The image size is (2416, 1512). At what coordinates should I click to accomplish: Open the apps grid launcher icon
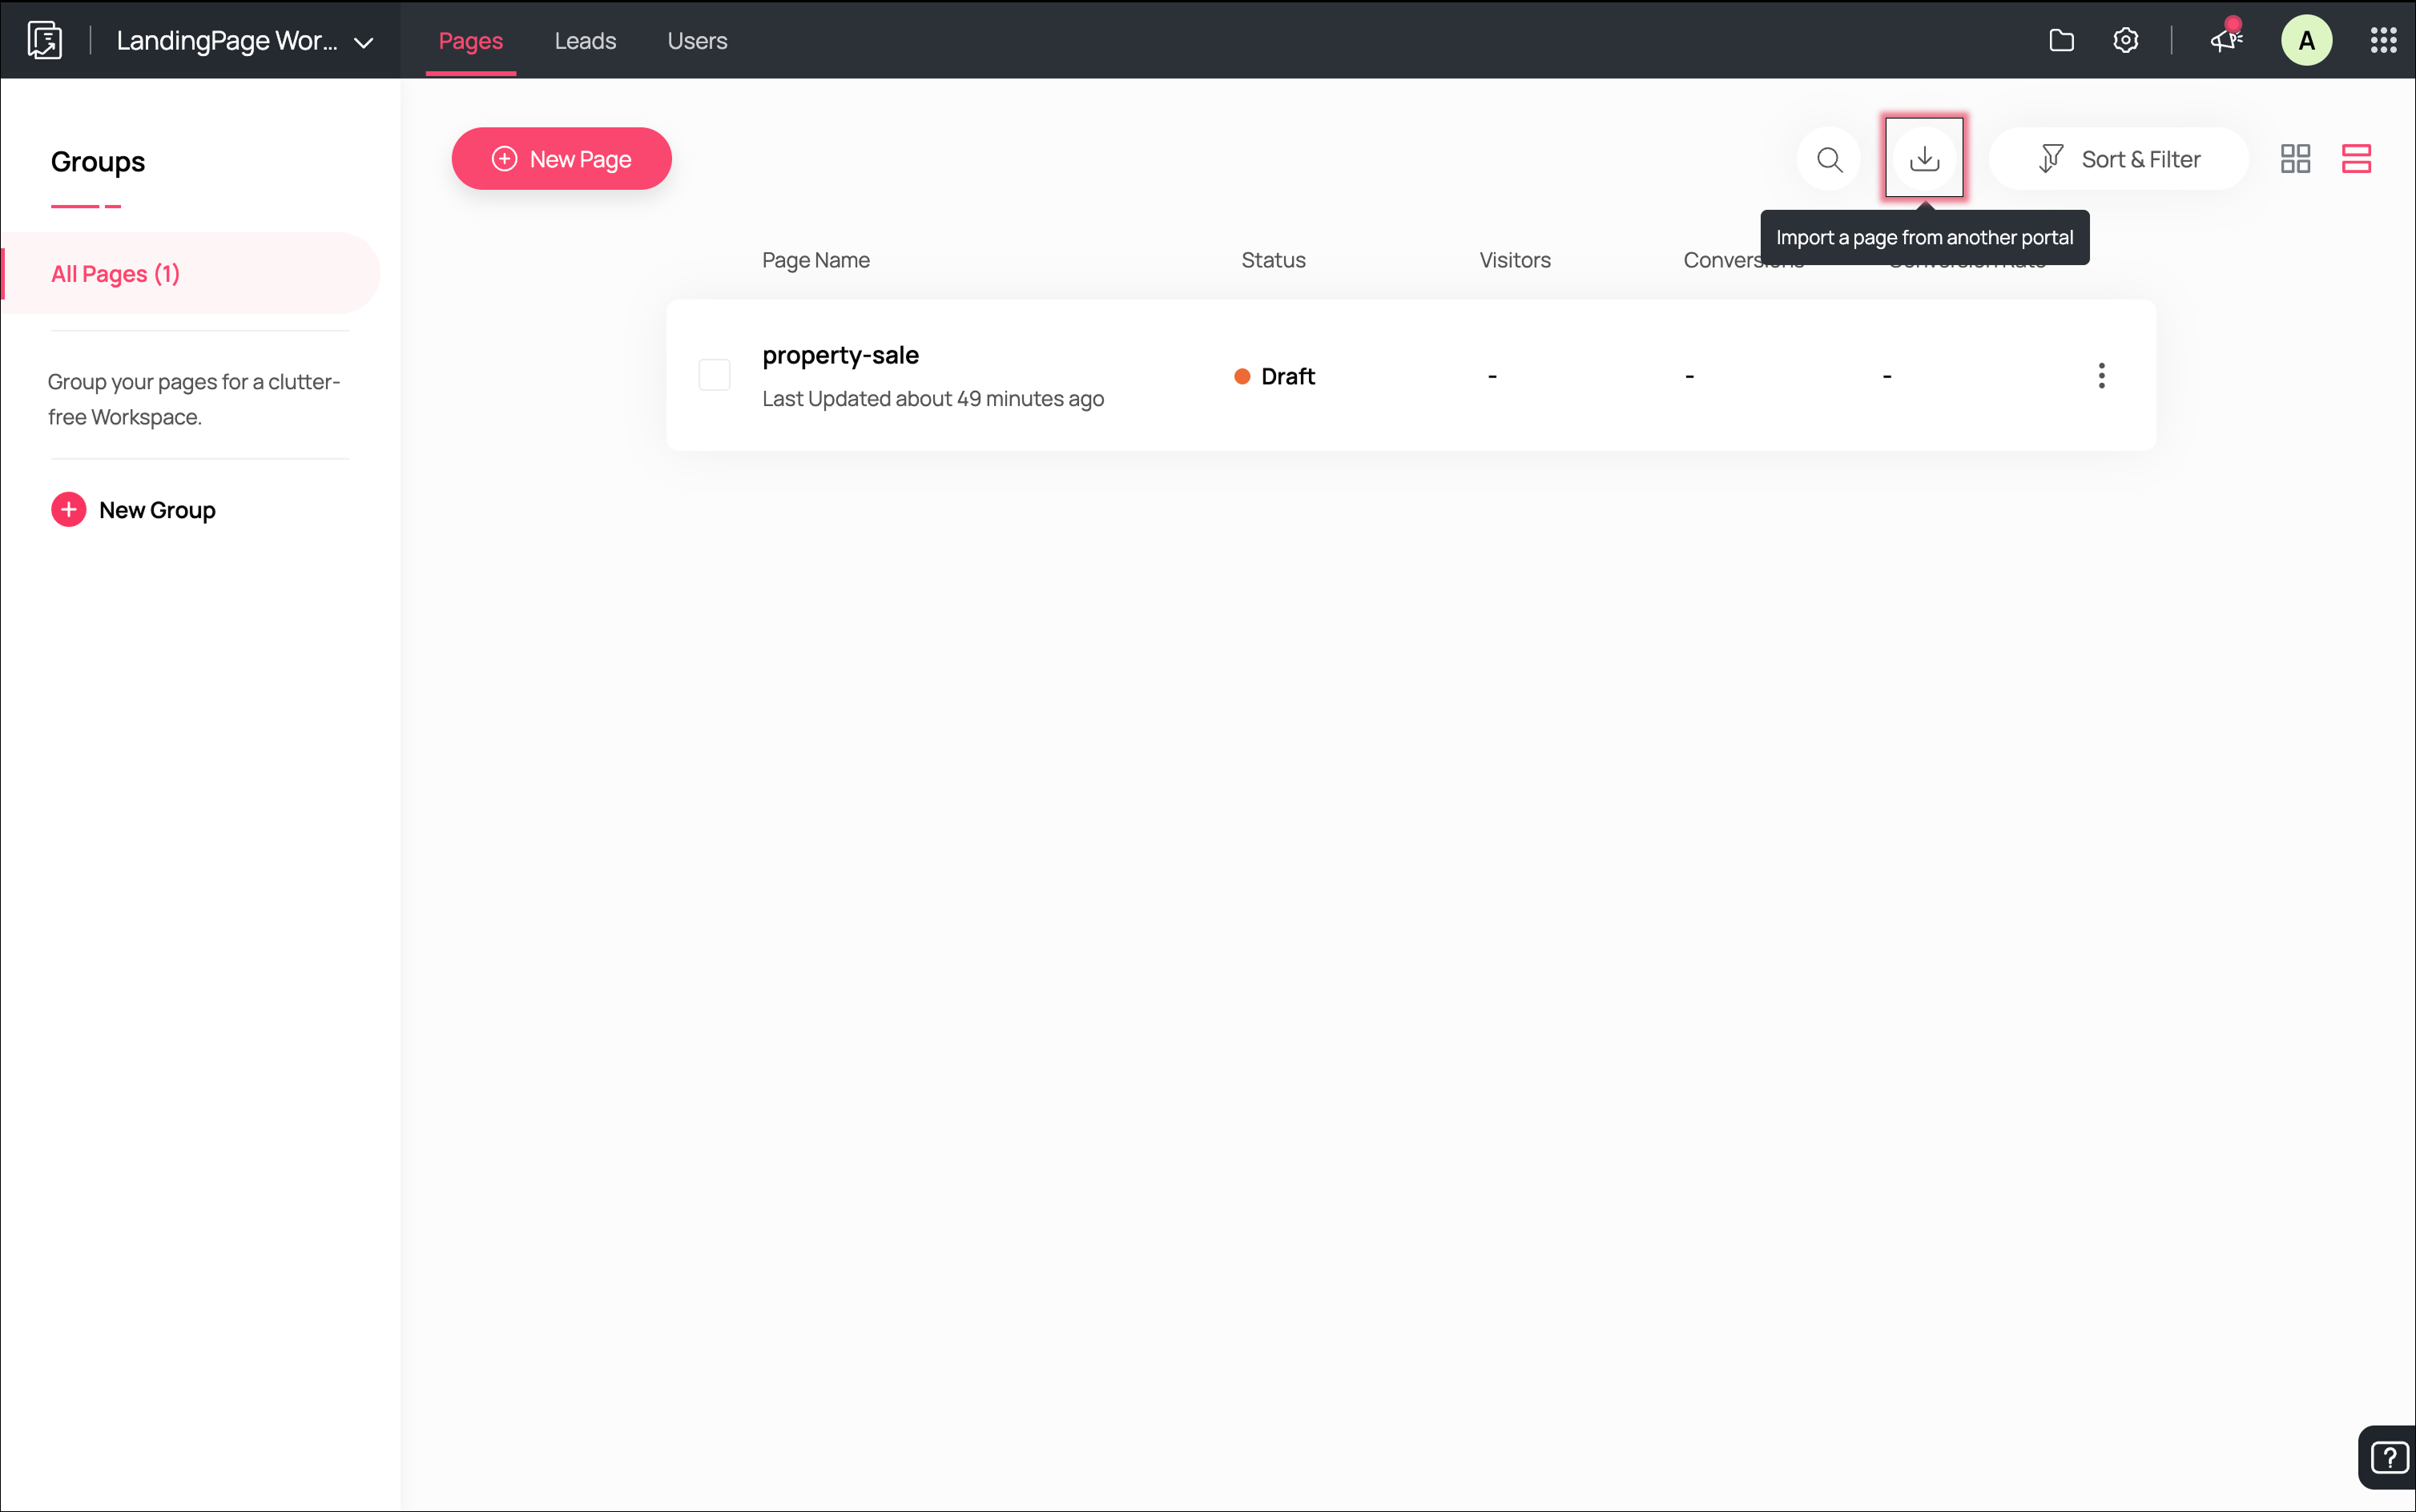(x=2383, y=41)
